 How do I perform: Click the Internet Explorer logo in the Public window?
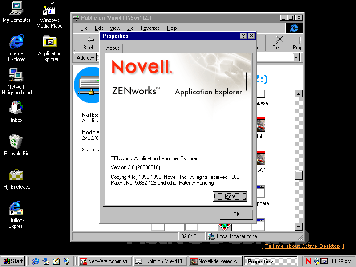(294, 28)
